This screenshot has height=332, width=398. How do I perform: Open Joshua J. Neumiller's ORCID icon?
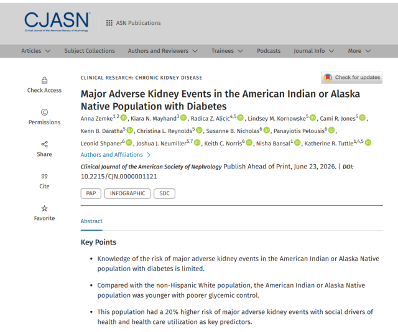pos(197,142)
